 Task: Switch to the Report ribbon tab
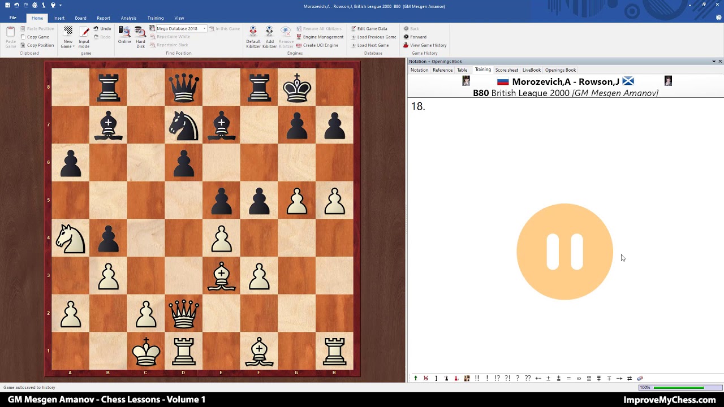(104, 18)
